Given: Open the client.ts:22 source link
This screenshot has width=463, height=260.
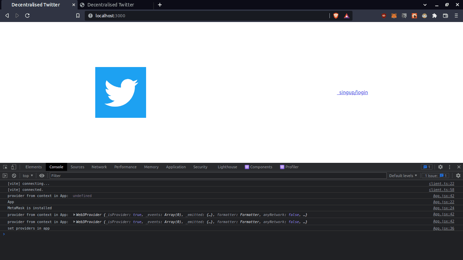Looking at the screenshot, I should 441,183.
